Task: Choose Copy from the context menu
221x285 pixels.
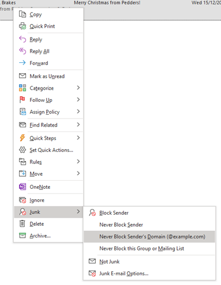Action: [48, 14]
